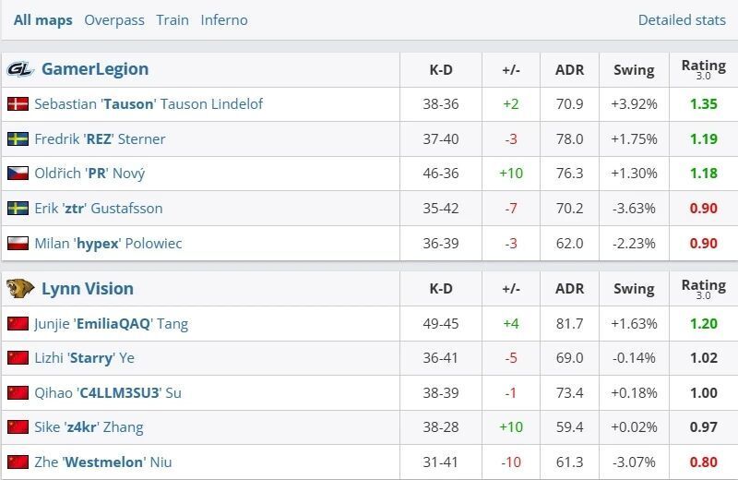Click the Swedish flag beside REZ
738x480 pixels.
click(x=18, y=139)
